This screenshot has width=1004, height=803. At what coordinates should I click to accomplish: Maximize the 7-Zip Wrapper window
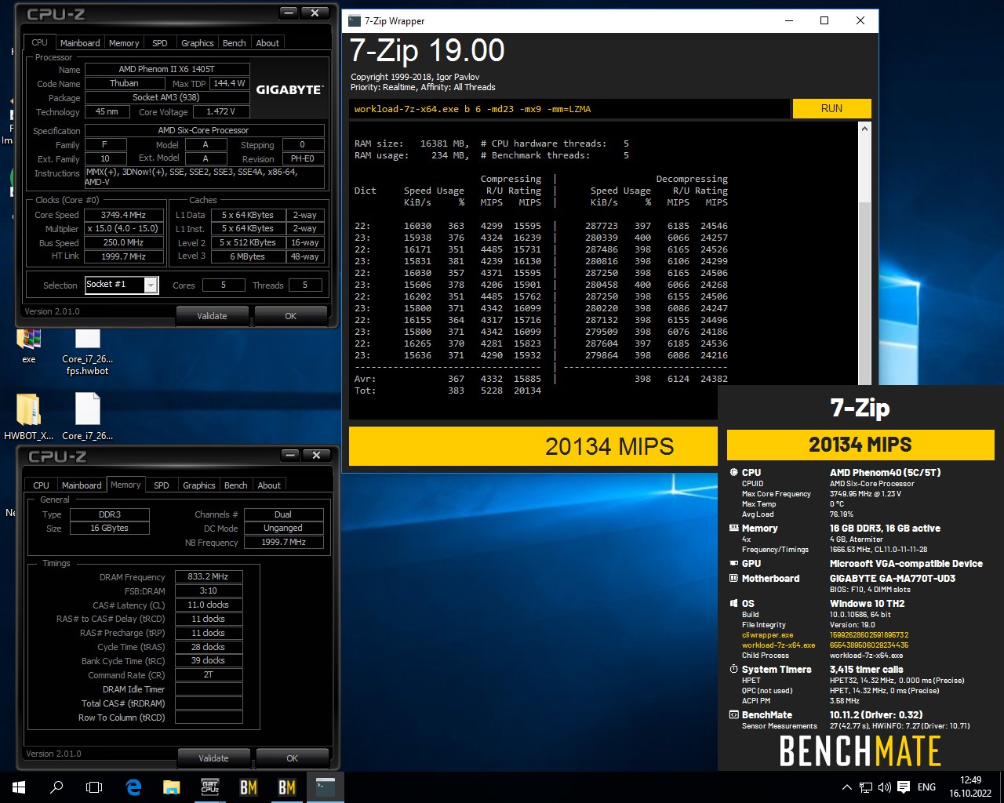pos(824,20)
